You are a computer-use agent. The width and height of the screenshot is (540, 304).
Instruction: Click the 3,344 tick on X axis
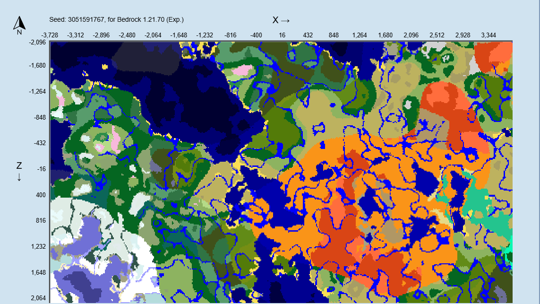point(489,35)
